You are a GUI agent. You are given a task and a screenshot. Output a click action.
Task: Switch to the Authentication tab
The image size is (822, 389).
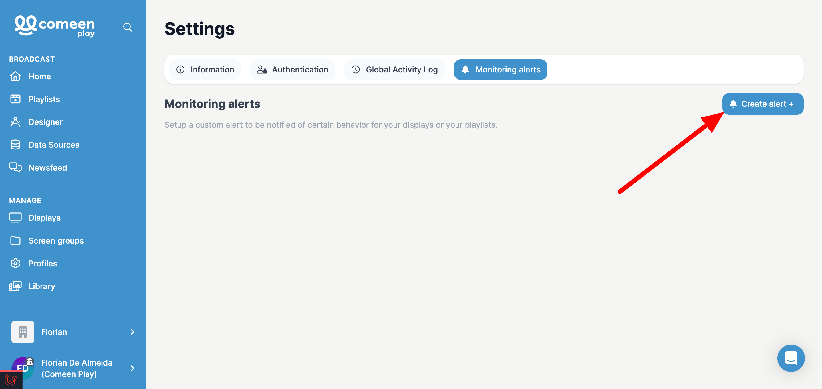pyautogui.click(x=293, y=70)
